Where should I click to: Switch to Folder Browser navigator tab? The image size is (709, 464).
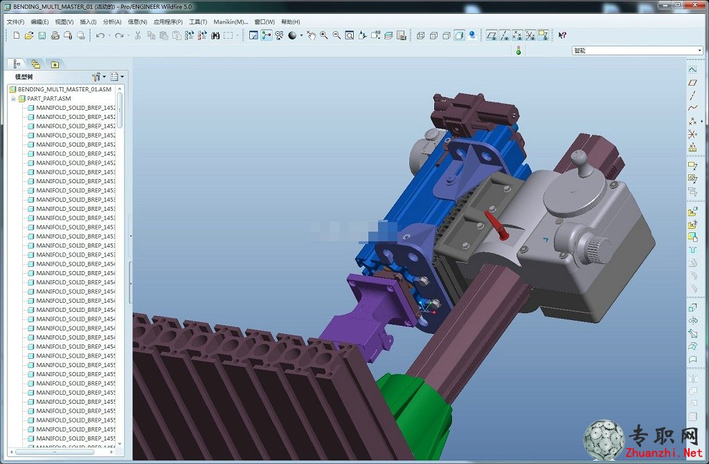click(x=36, y=64)
